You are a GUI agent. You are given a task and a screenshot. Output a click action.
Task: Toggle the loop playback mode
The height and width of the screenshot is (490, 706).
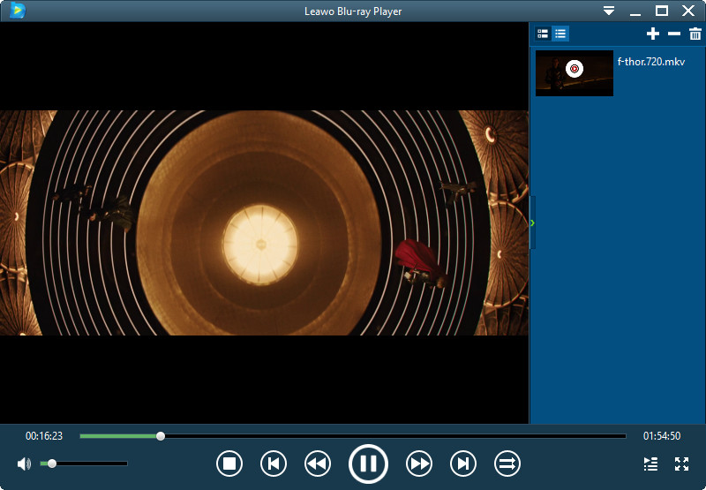tap(507, 463)
